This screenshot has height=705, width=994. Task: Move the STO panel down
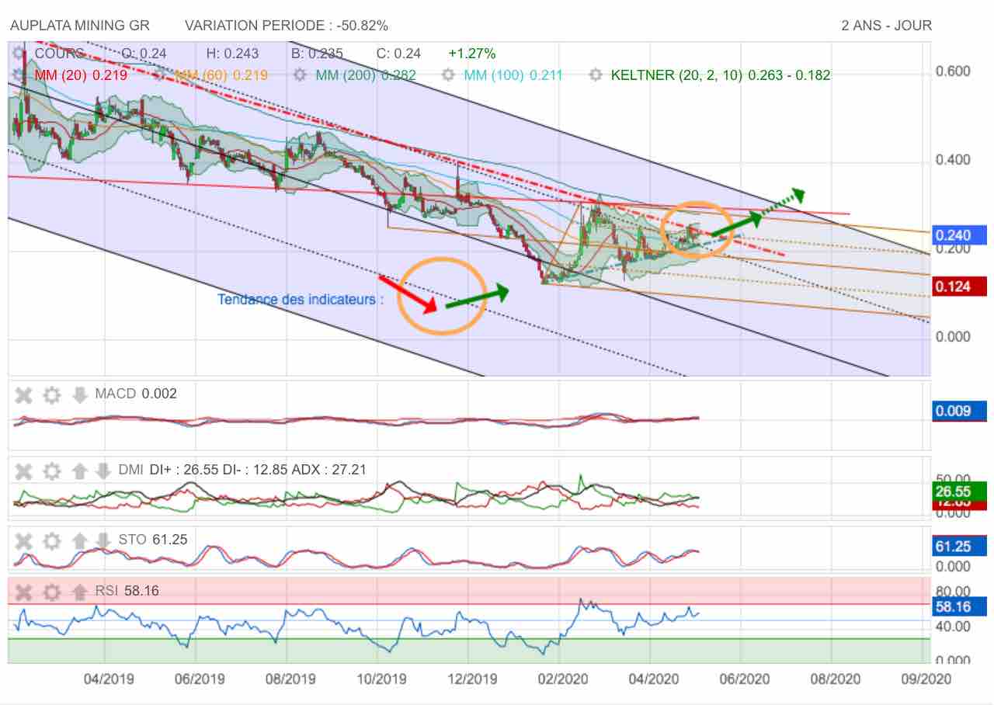(103, 540)
